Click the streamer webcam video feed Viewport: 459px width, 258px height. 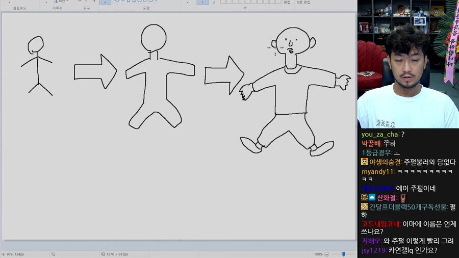[x=408, y=64]
